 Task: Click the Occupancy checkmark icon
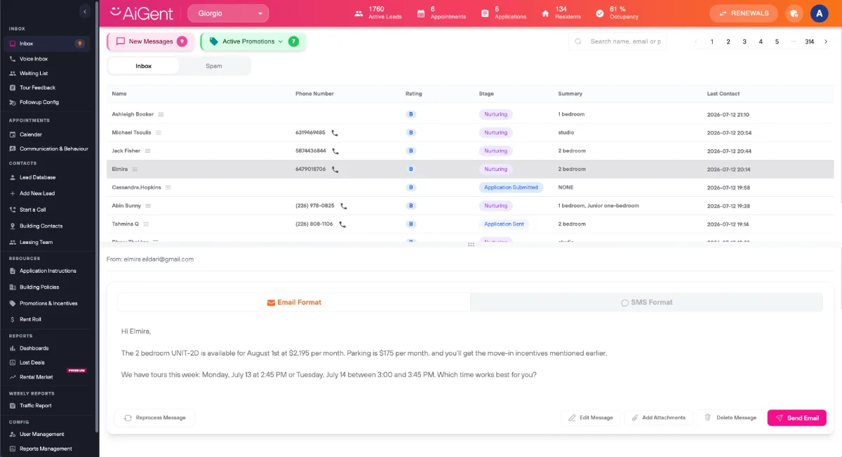pos(599,13)
